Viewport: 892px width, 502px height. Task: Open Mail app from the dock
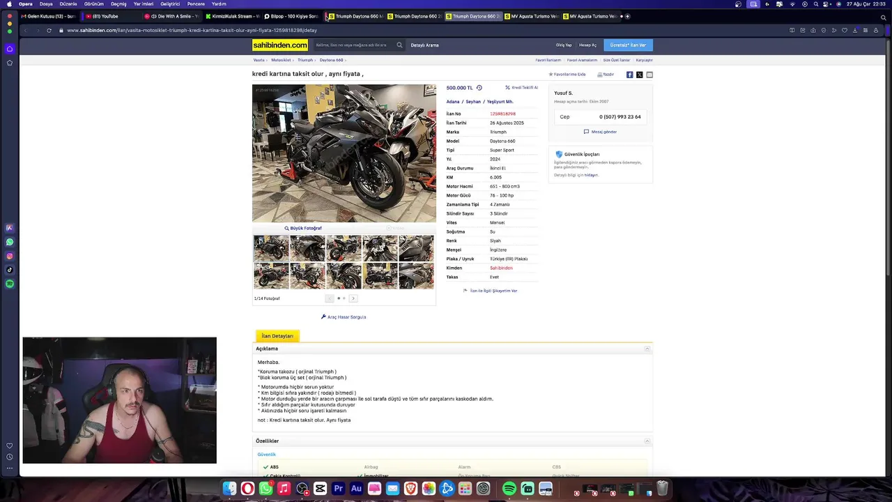pyautogui.click(x=392, y=489)
